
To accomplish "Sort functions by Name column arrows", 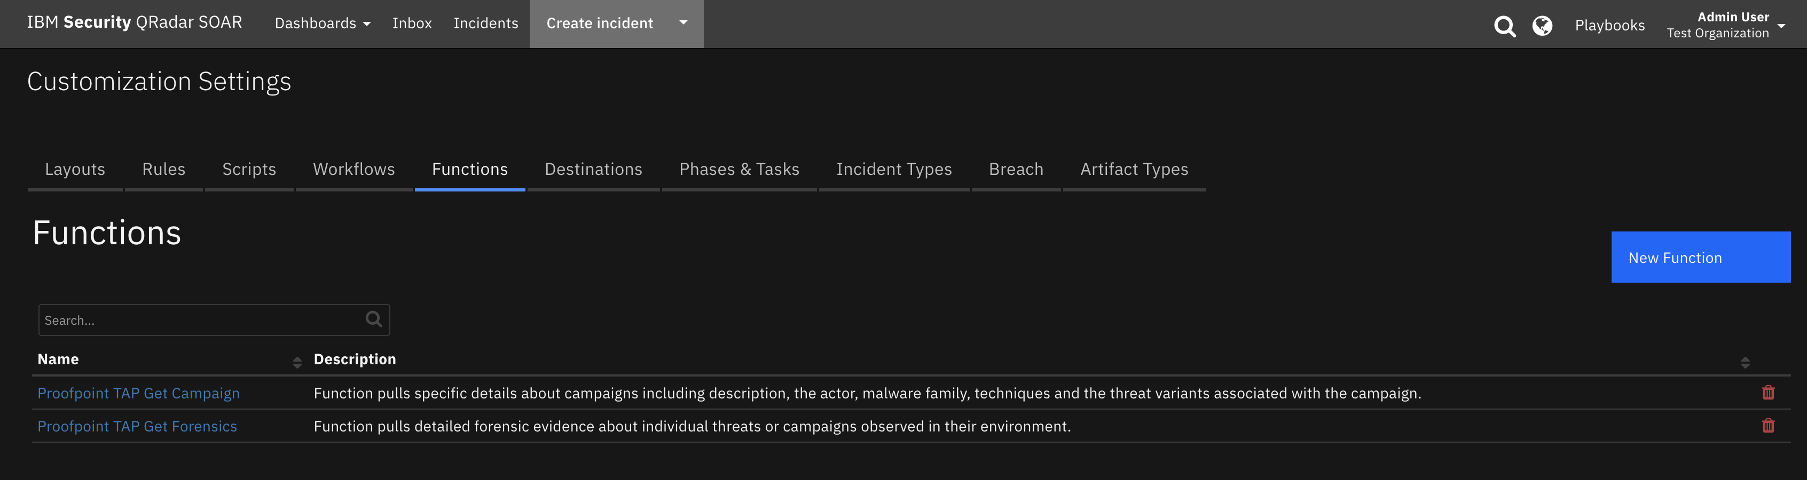I will tap(297, 362).
